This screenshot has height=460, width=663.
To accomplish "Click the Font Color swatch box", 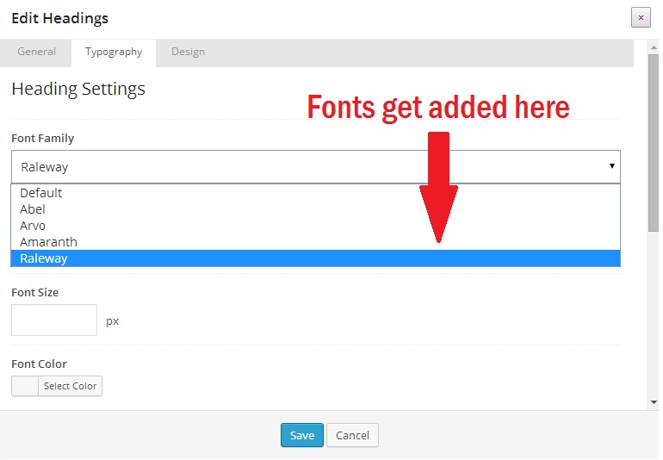I will pos(25,386).
